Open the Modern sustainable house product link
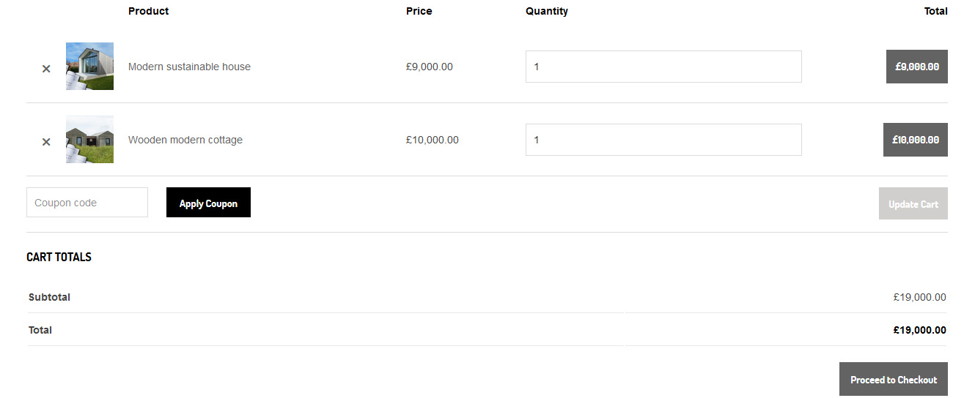The image size is (975, 398). pos(189,67)
